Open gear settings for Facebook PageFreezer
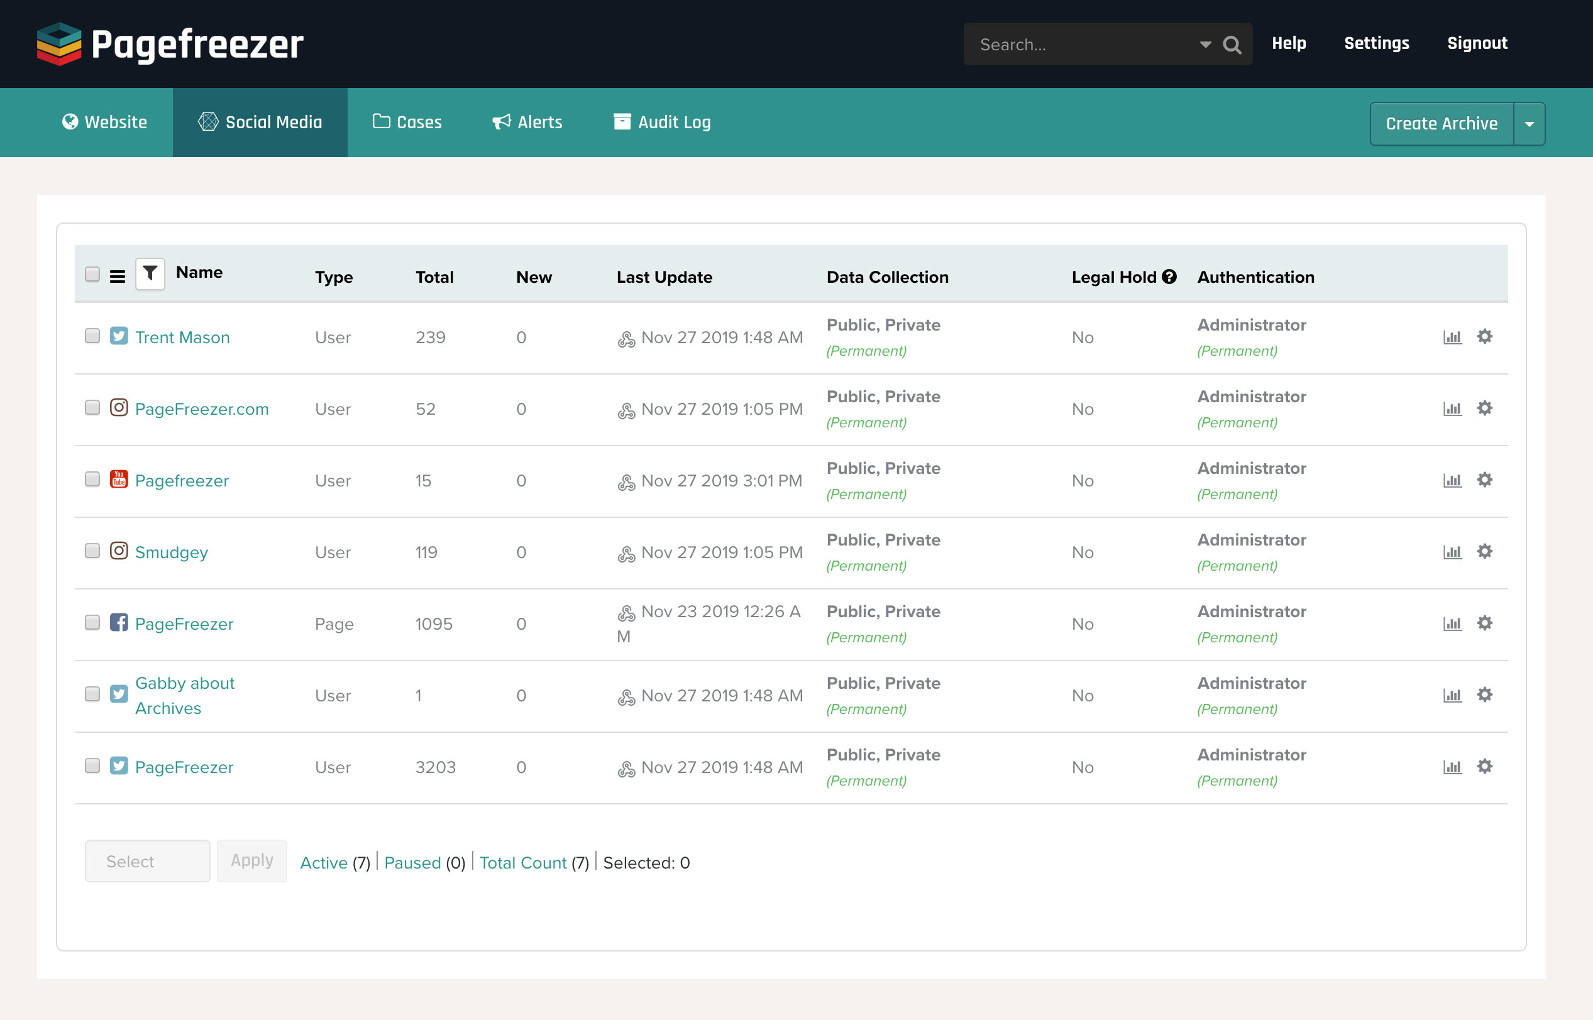 (1485, 623)
